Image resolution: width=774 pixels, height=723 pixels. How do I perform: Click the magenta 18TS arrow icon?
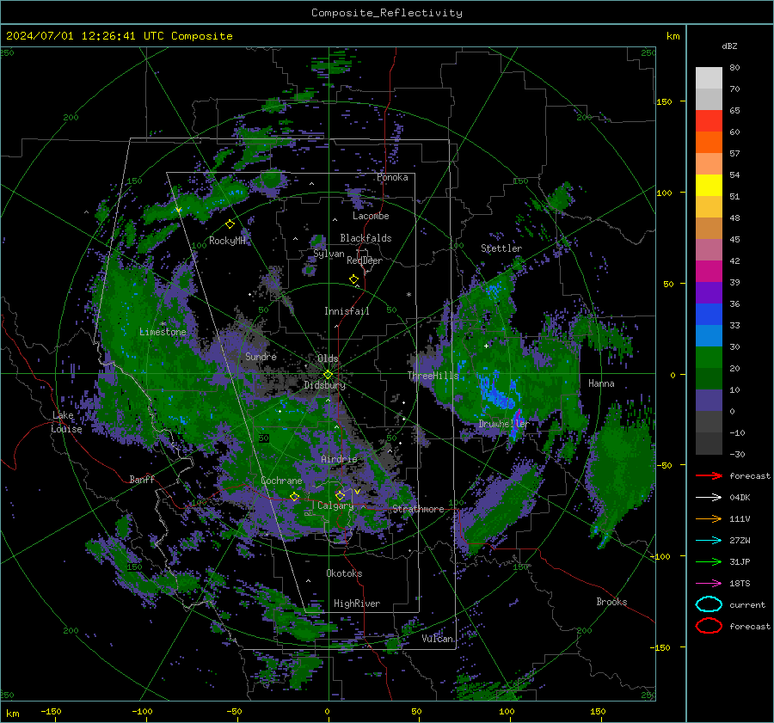(709, 584)
